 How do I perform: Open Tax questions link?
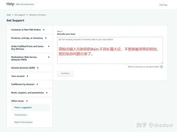[21, 115]
